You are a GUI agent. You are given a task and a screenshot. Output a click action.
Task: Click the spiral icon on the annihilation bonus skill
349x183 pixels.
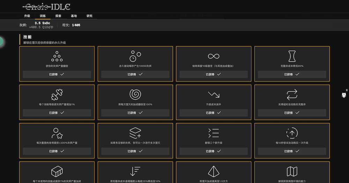pos(135,95)
